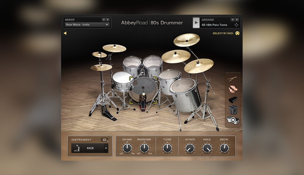Select the cowbell percussion icon

(233, 99)
